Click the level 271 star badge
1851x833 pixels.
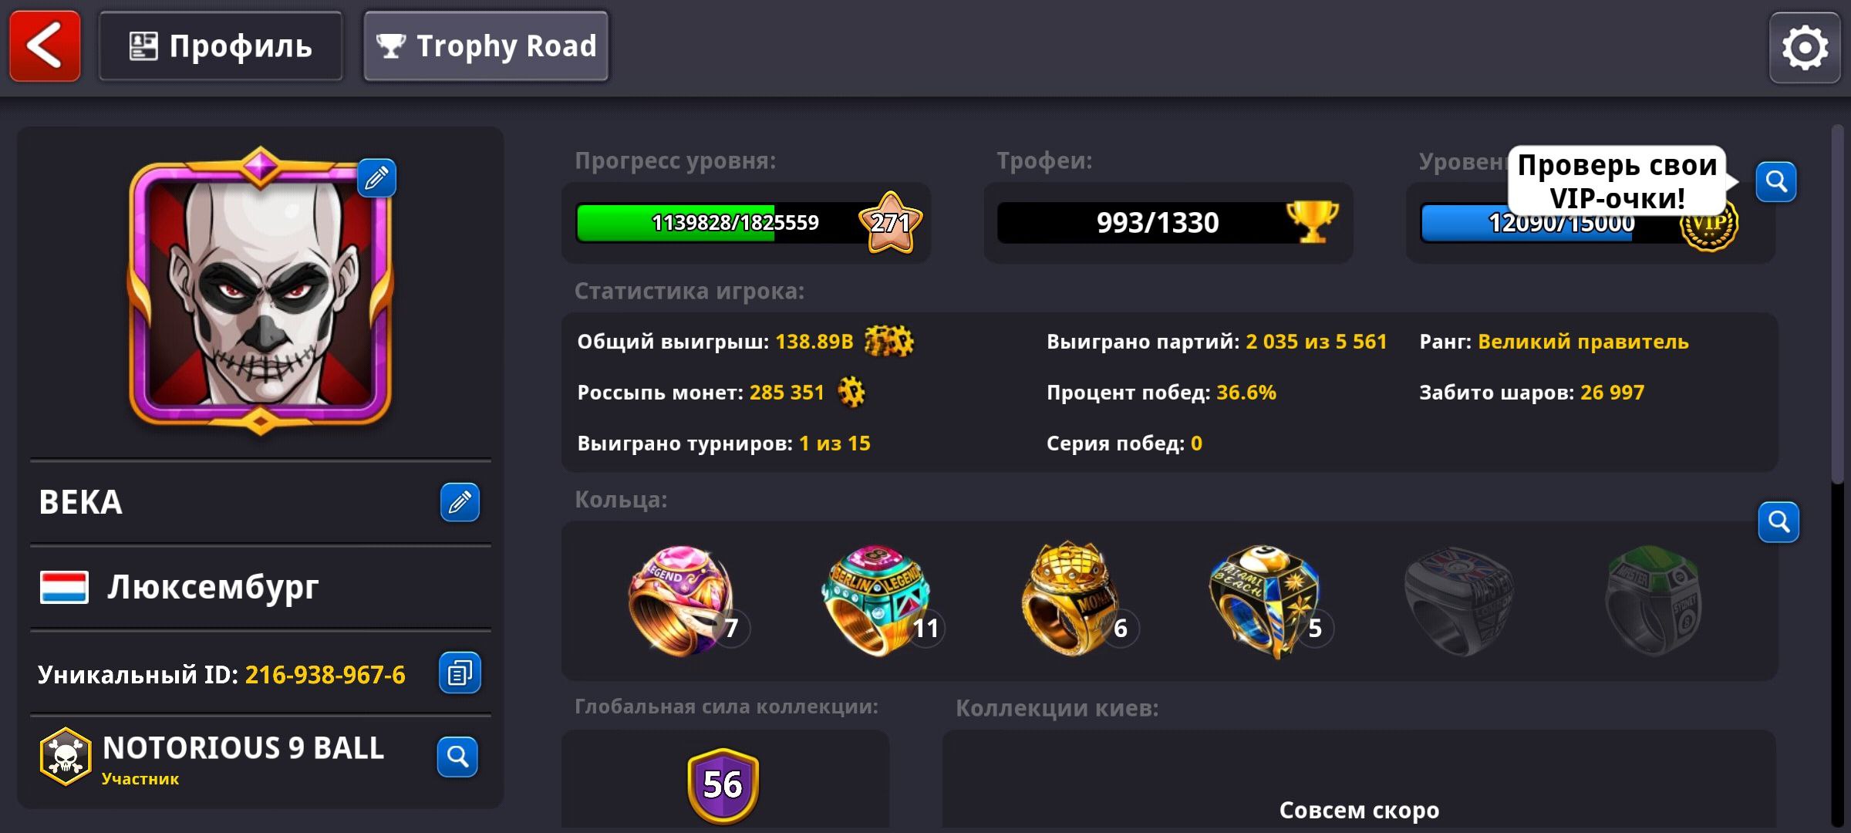pyautogui.click(x=891, y=223)
